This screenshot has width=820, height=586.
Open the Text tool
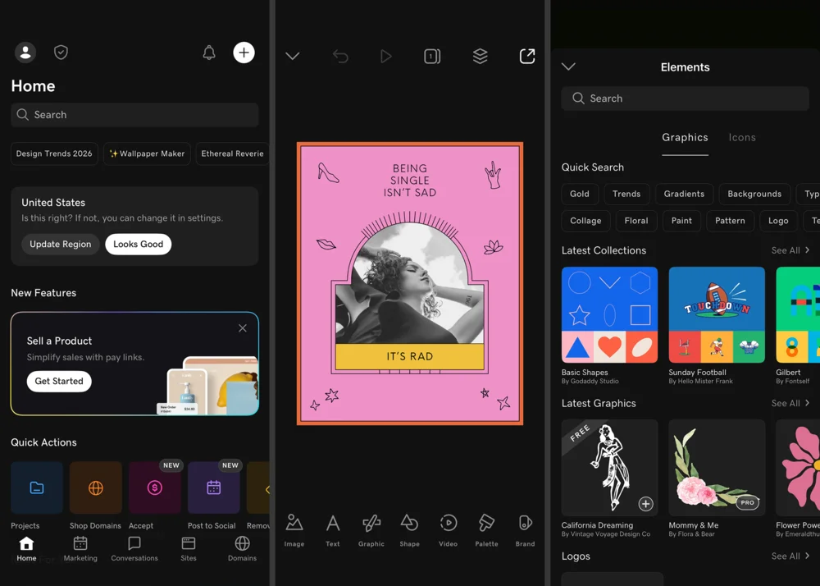(x=332, y=530)
